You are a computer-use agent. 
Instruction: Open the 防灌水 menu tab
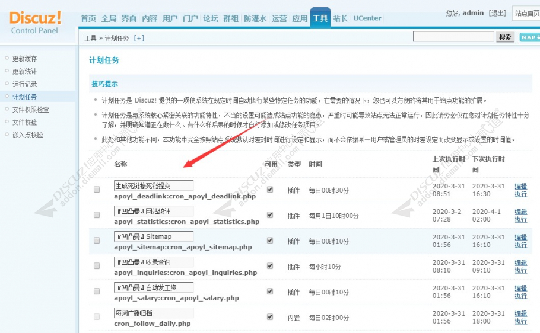[x=255, y=18]
